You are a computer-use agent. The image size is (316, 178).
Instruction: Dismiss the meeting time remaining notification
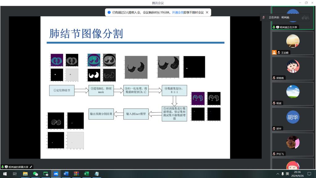click(x=207, y=12)
